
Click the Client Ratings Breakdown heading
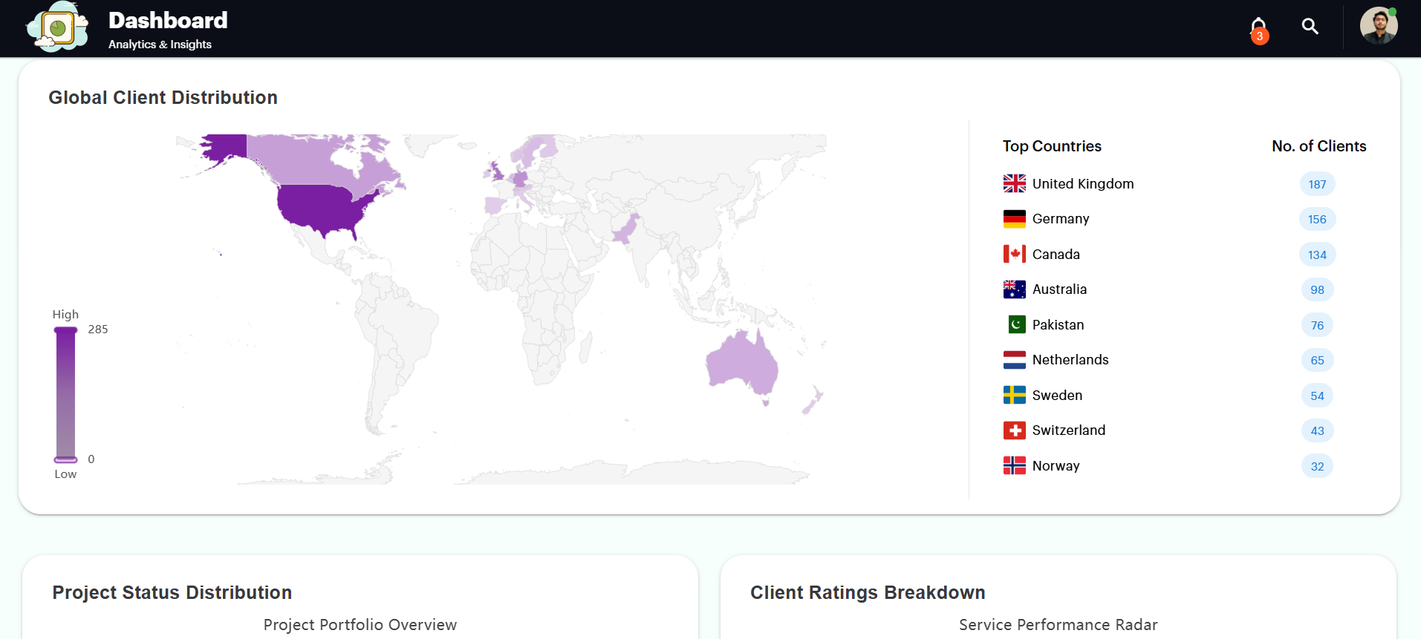868,592
